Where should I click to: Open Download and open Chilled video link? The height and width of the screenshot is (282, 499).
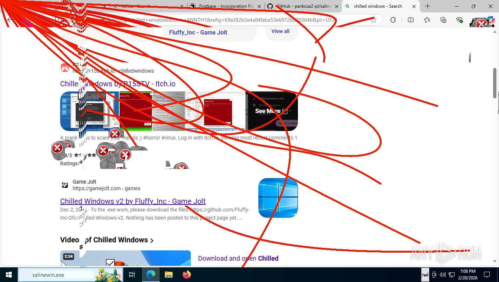tap(238, 258)
